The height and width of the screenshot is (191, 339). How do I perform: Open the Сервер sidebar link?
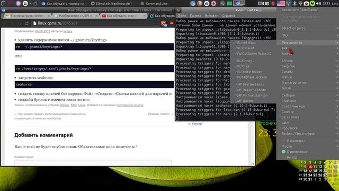tap(197, 124)
